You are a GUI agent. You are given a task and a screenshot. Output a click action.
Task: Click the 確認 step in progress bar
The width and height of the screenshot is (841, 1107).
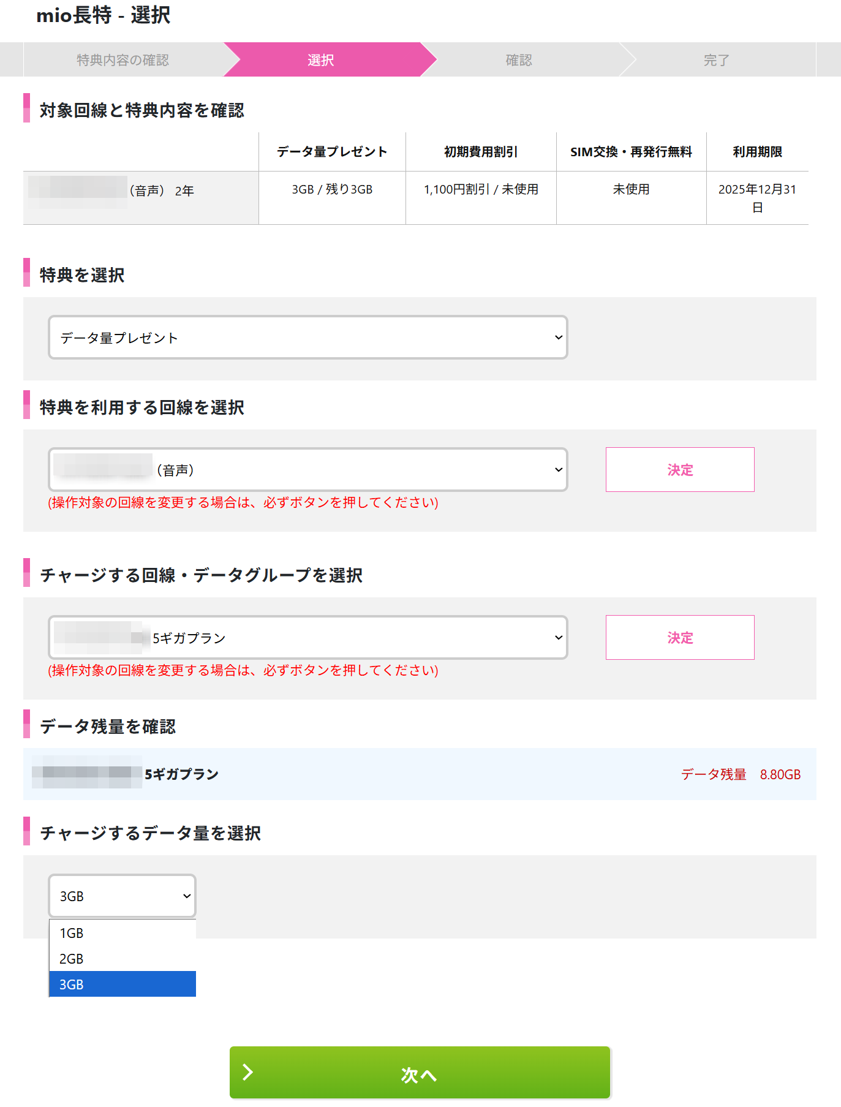coord(519,60)
